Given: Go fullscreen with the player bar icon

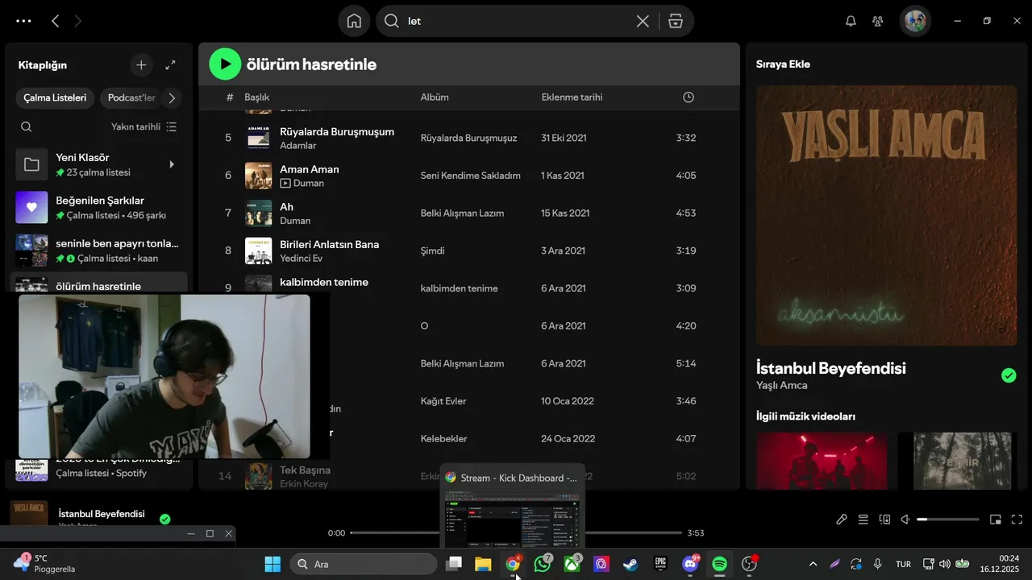Looking at the screenshot, I should tap(1017, 520).
